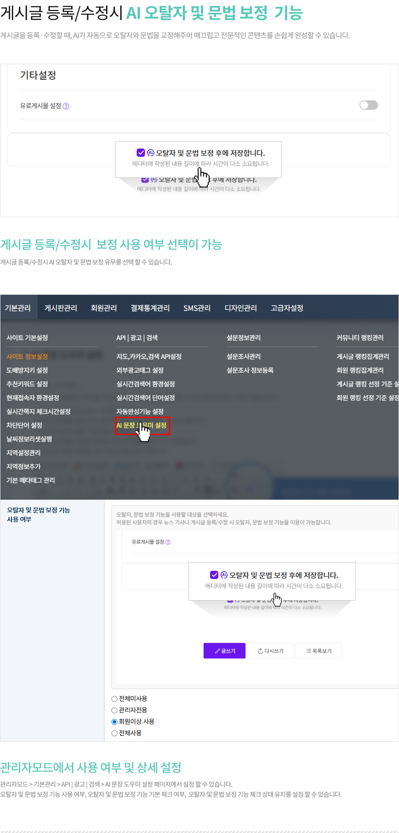The height and width of the screenshot is (833, 399).
Task: Go to 지도,카카오,검색 API설정
Action: pos(149,356)
